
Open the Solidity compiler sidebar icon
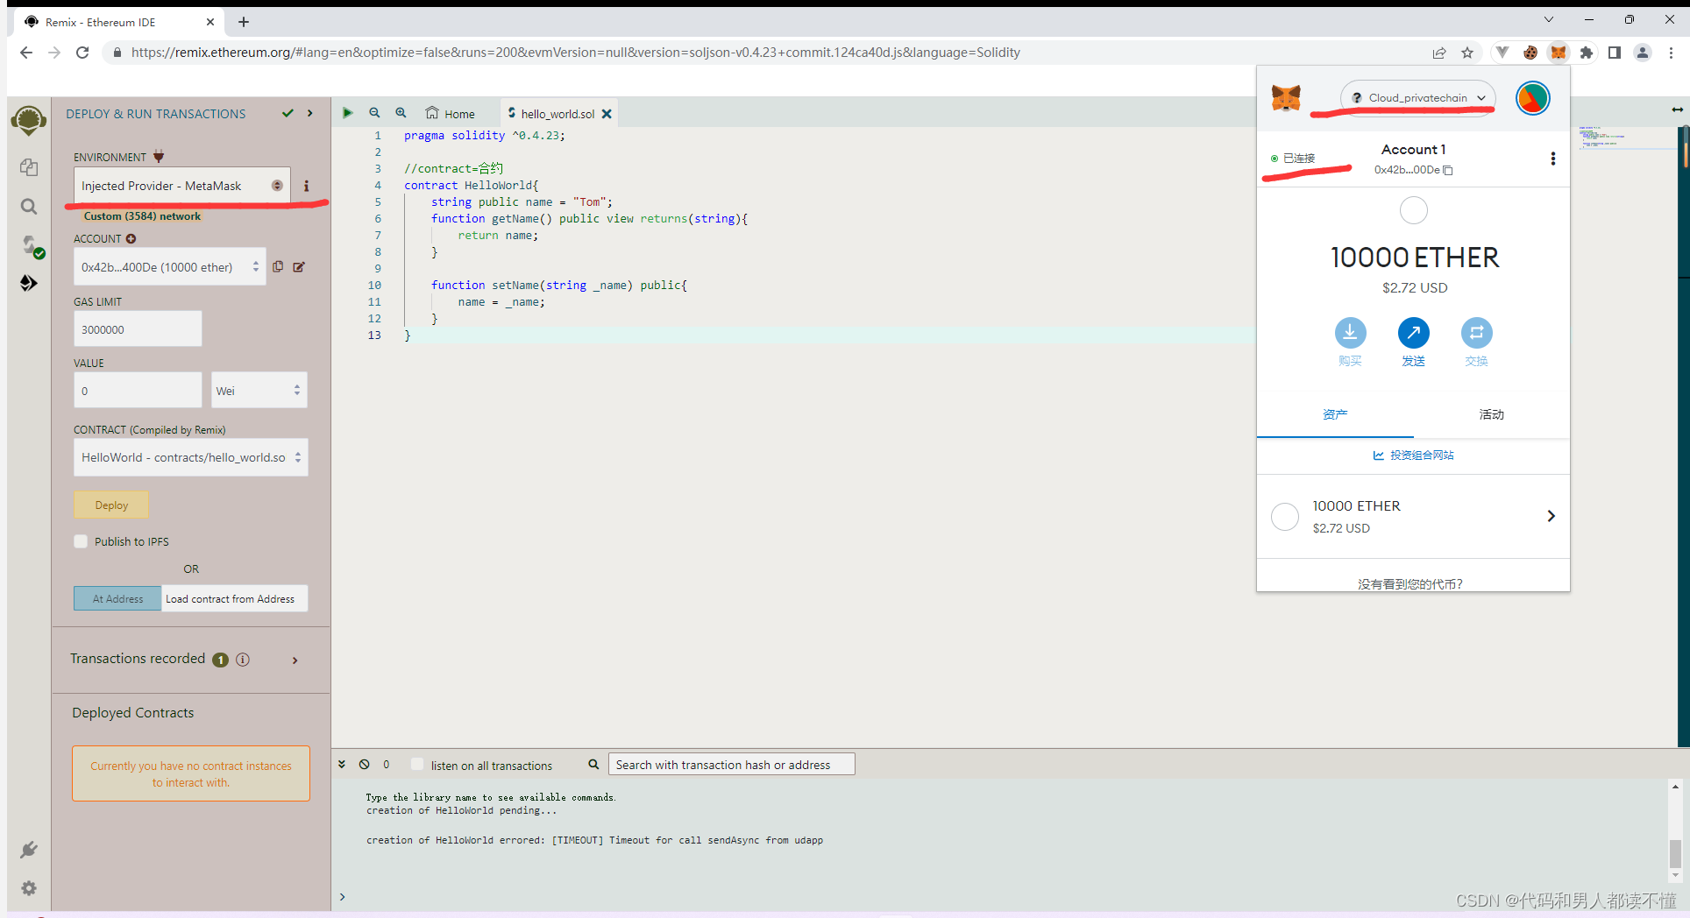point(29,246)
